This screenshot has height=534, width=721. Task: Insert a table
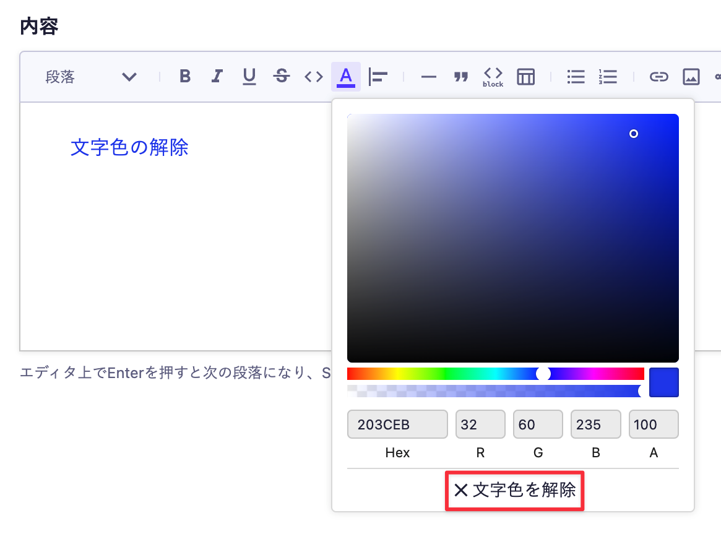(525, 76)
